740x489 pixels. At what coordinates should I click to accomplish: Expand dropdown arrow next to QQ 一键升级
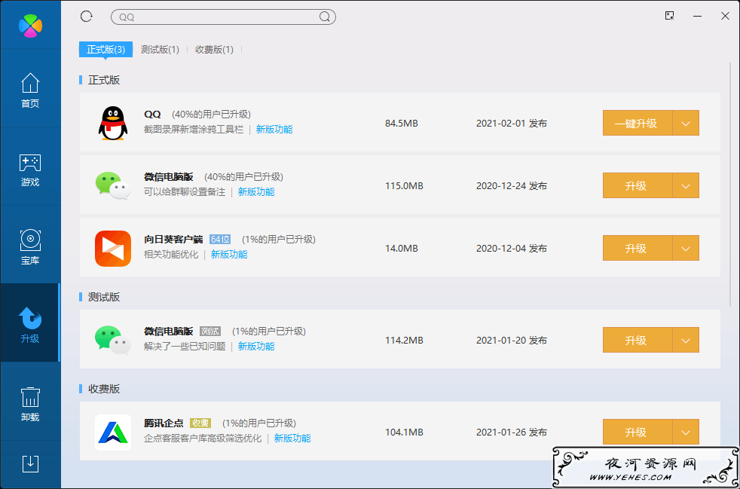[x=686, y=124]
